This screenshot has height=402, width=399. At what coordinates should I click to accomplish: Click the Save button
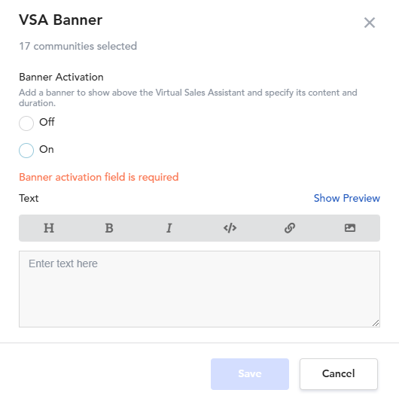250,374
